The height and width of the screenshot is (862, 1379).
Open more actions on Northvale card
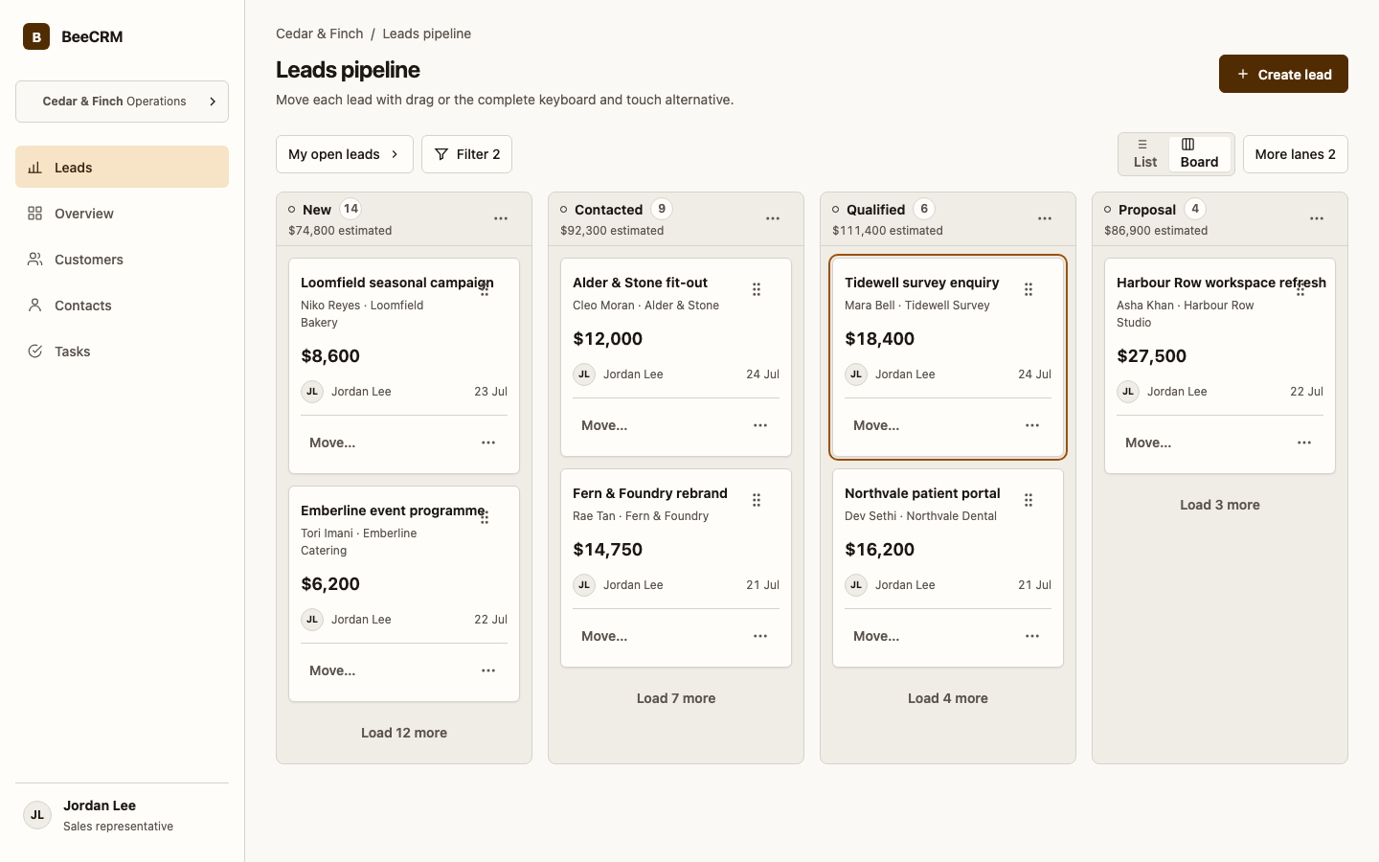point(1032,636)
